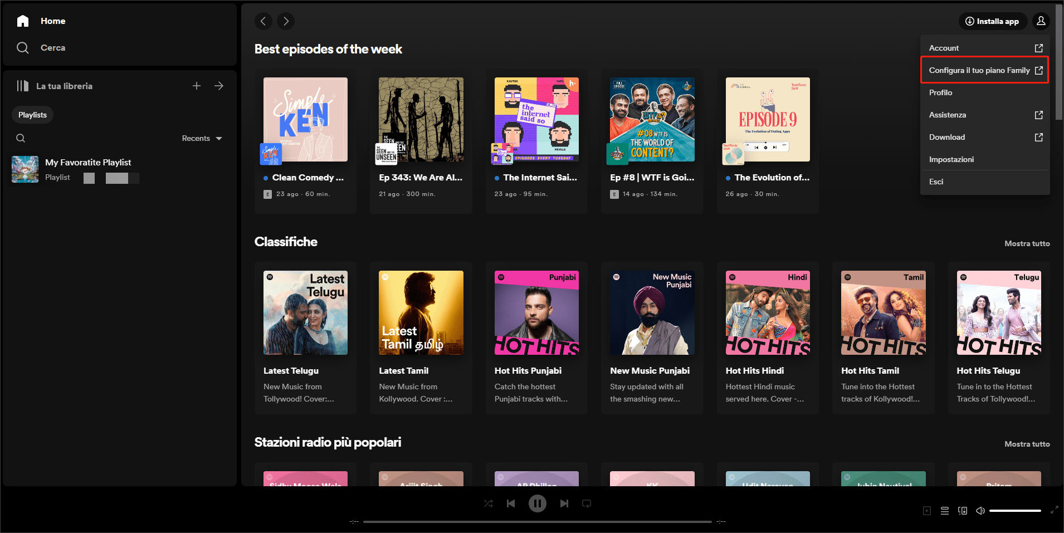Viewport: 1064px width, 533px height.
Task: Click plus to create a new playlist
Action: tap(197, 86)
